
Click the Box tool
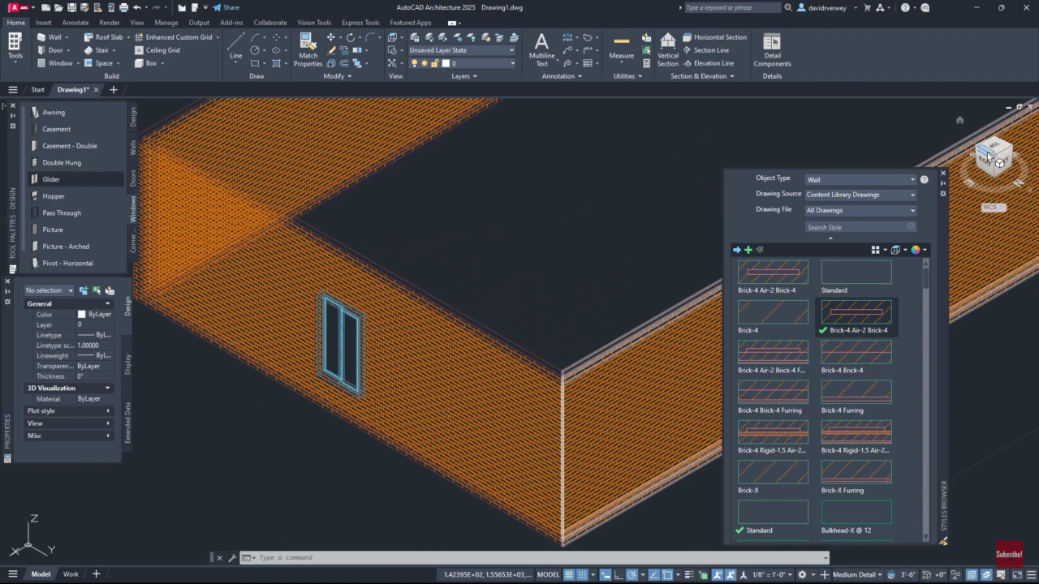point(145,63)
